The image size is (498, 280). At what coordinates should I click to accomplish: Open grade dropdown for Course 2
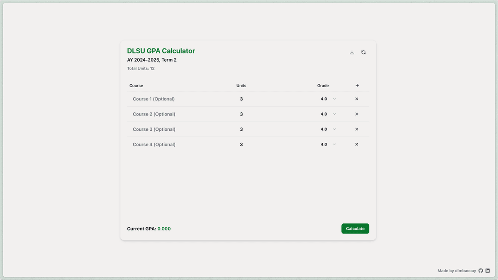328,114
